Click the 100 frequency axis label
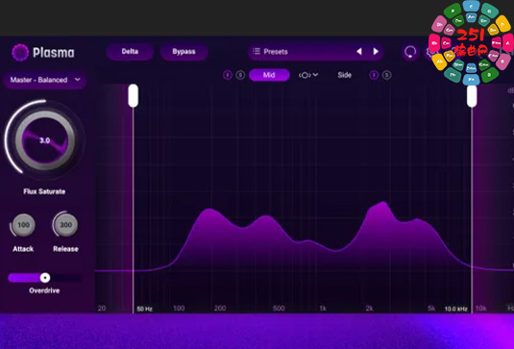This screenshot has width=514, height=349. click(179, 309)
